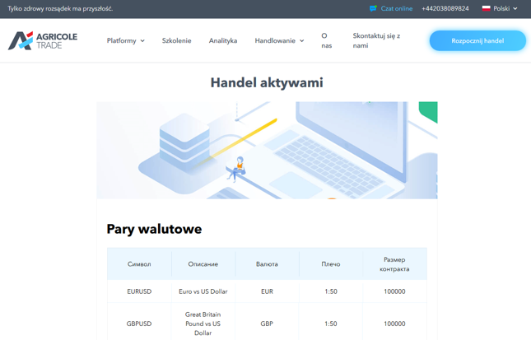Select the EURUSD symbol cell
The height and width of the screenshot is (340, 531).
(139, 291)
